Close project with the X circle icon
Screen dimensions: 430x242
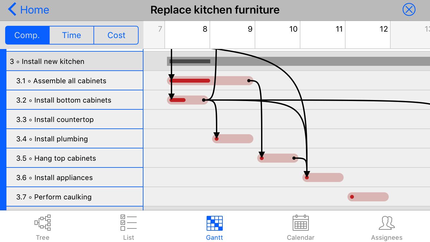pyautogui.click(x=409, y=10)
